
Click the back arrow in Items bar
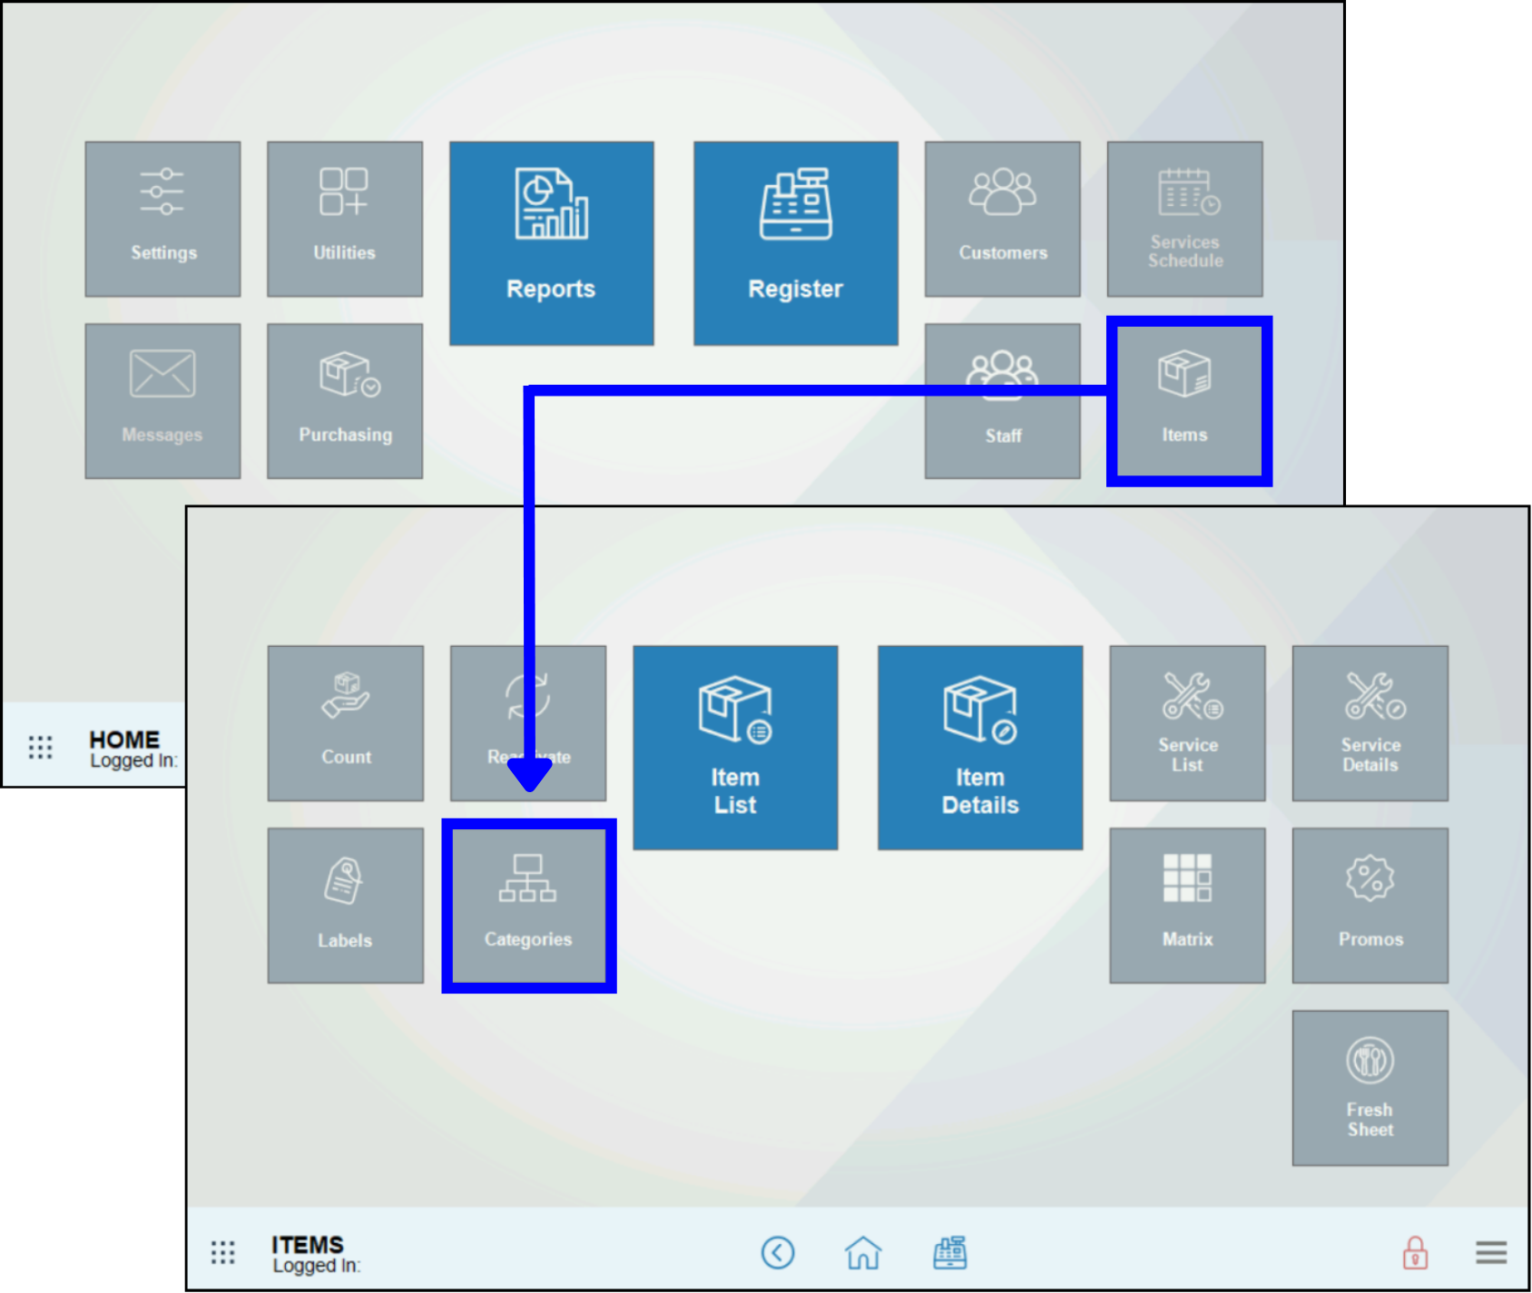click(x=778, y=1253)
